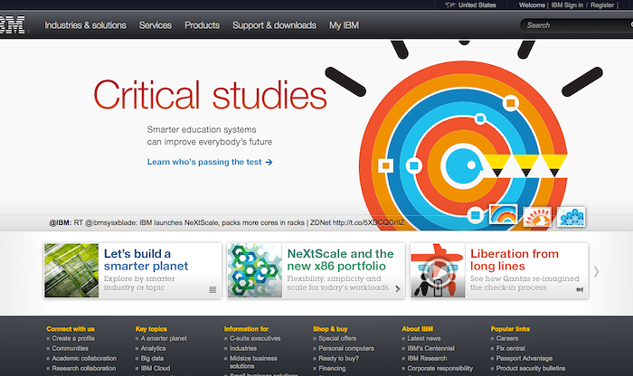Open Big data footer link
Viewport: 633px width, 376px height.
[x=152, y=358]
